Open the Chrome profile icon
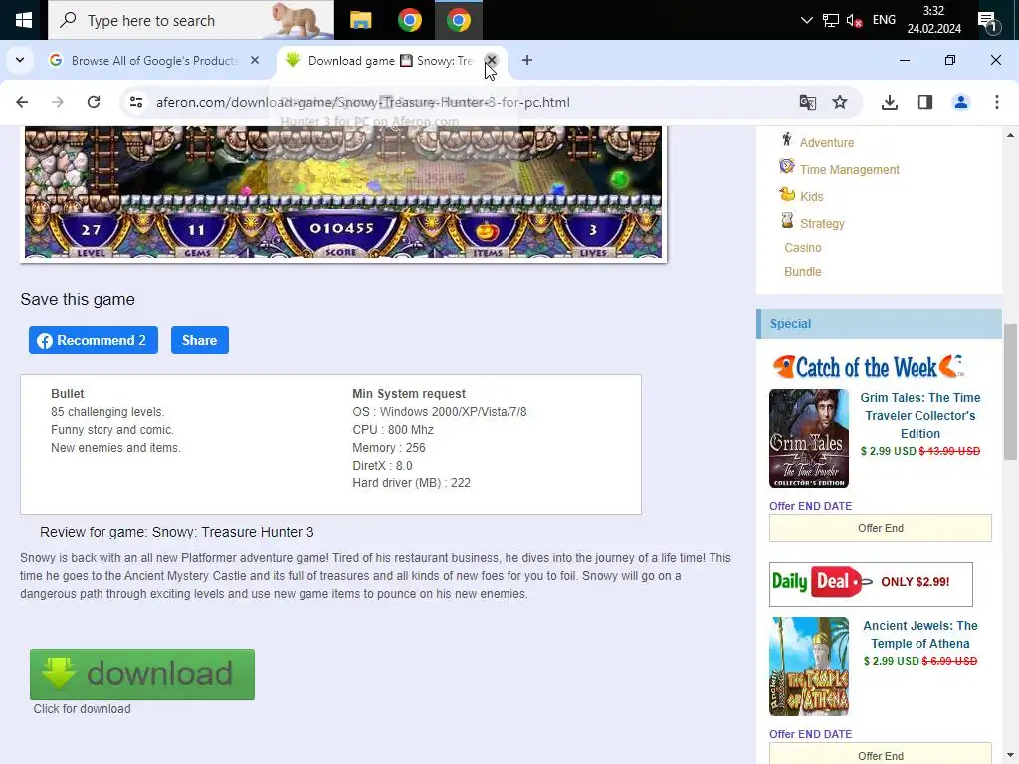Screen dimensions: 1019x764 coord(960,102)
